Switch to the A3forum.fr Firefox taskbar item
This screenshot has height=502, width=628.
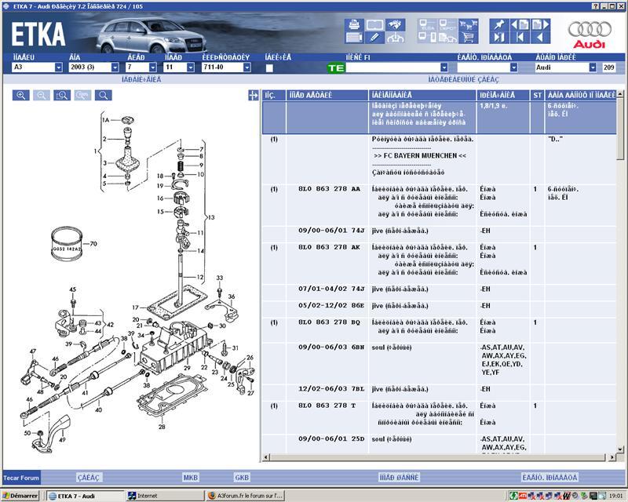tap(246, 496)
